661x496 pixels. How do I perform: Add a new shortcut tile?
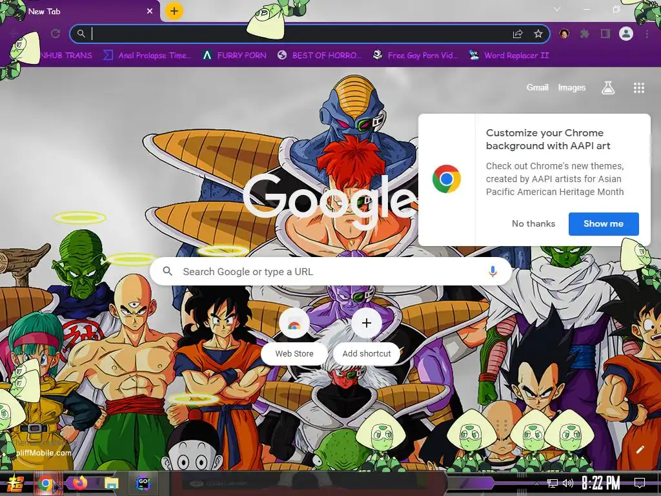tap(367, 336)
